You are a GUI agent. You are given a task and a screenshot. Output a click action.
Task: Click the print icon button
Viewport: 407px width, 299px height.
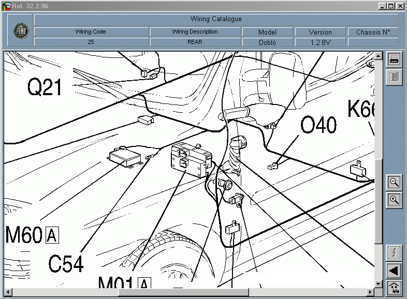[x=394, y=59]
